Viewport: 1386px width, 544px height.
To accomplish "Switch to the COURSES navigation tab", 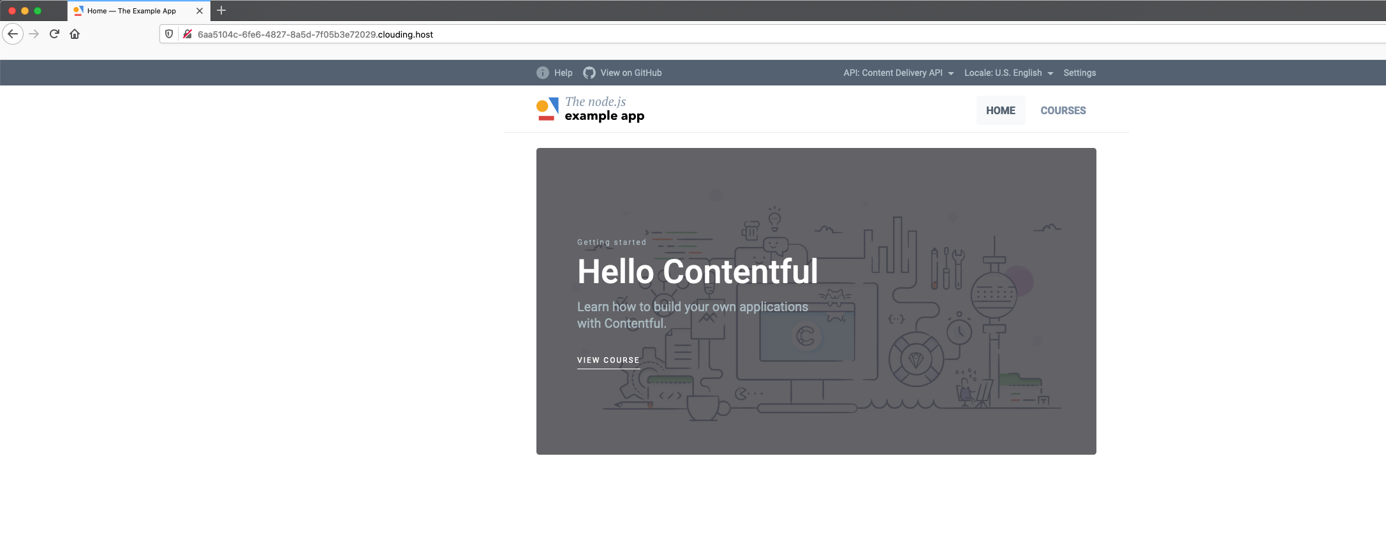I will pyautogui.click(x=1063, y=110).
